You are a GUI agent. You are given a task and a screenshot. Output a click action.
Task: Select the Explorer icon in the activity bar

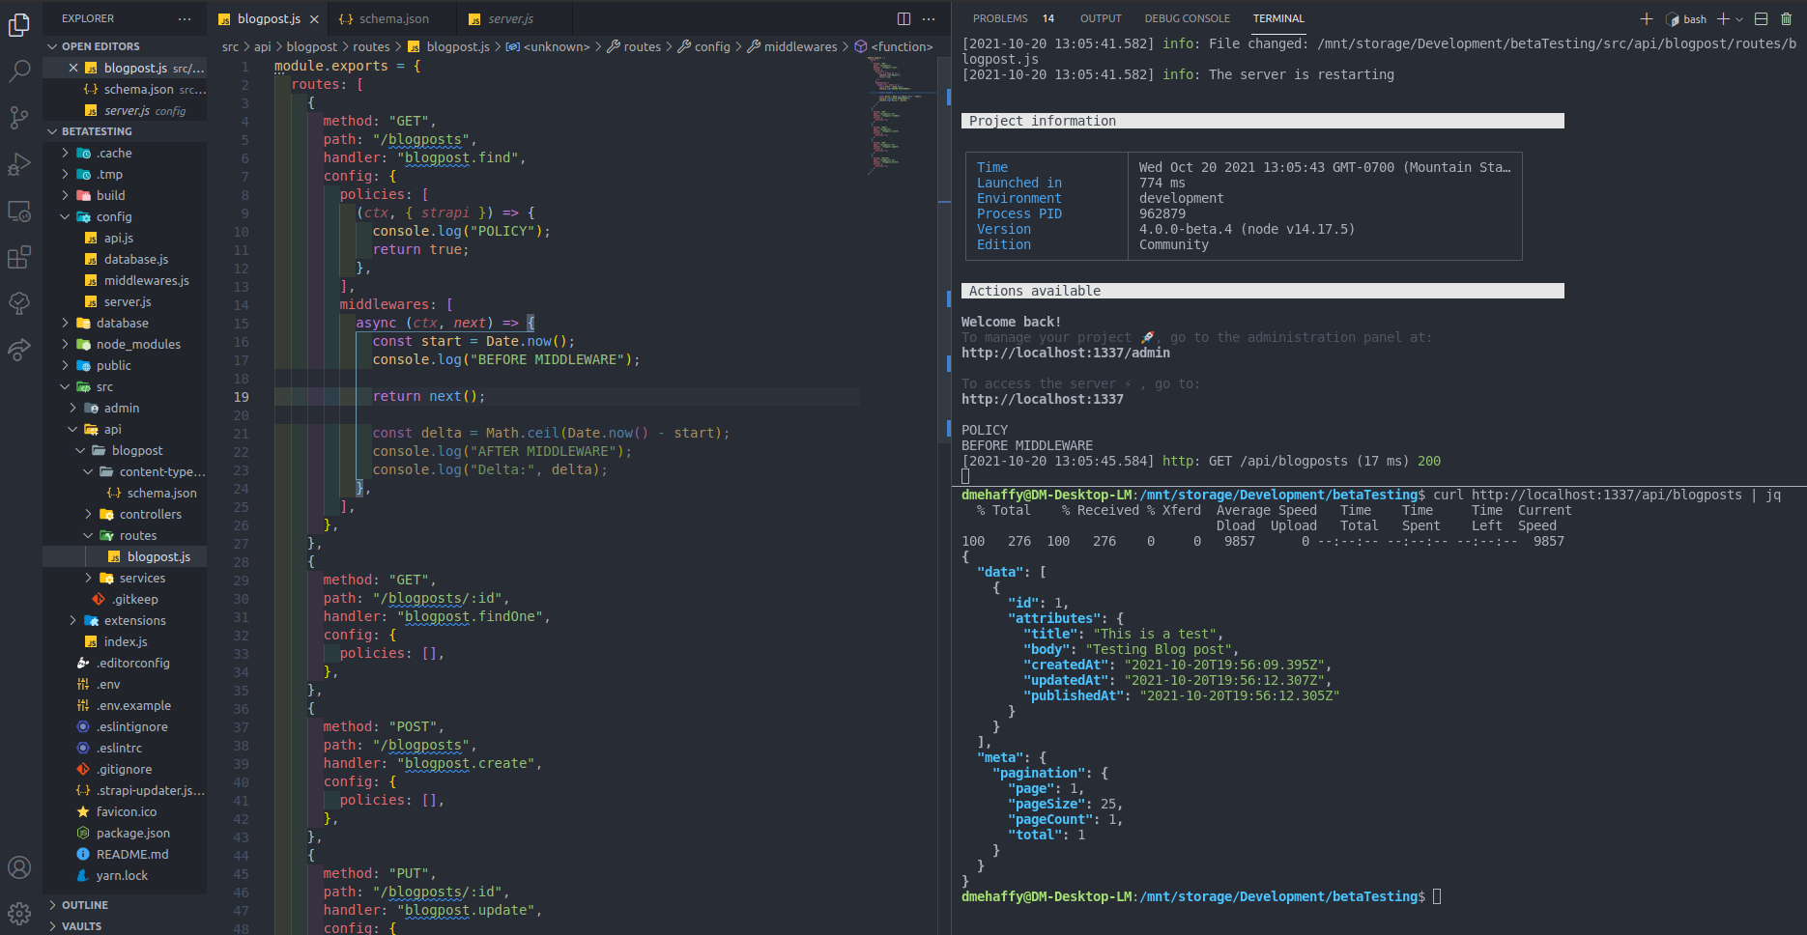coord(19,25)
